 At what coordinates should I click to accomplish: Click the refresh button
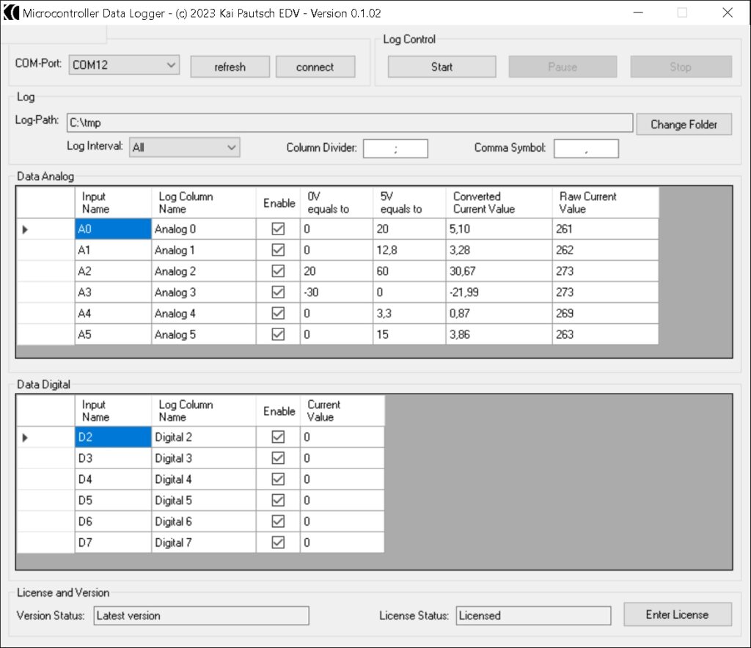point(230,67)
